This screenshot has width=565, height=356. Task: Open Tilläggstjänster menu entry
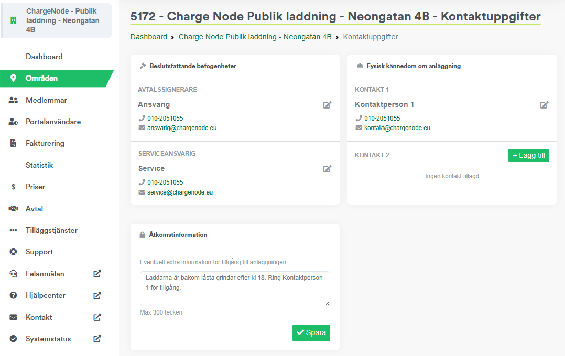pyautogui.click(x=51, y=230)
